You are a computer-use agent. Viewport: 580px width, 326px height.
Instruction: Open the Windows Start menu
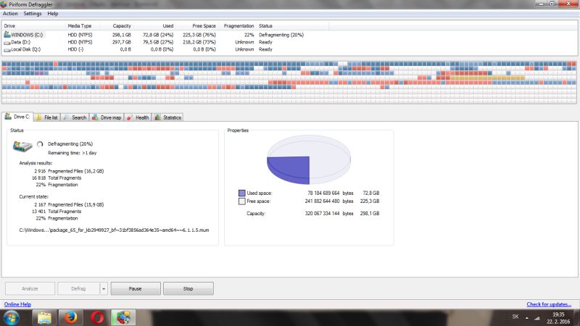point(12,318)
